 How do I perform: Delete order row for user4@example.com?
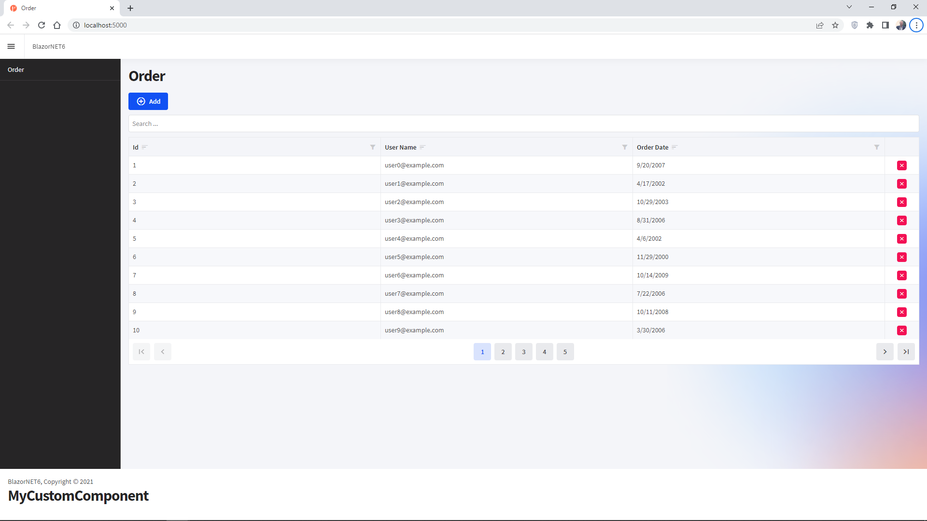[901, 239]
